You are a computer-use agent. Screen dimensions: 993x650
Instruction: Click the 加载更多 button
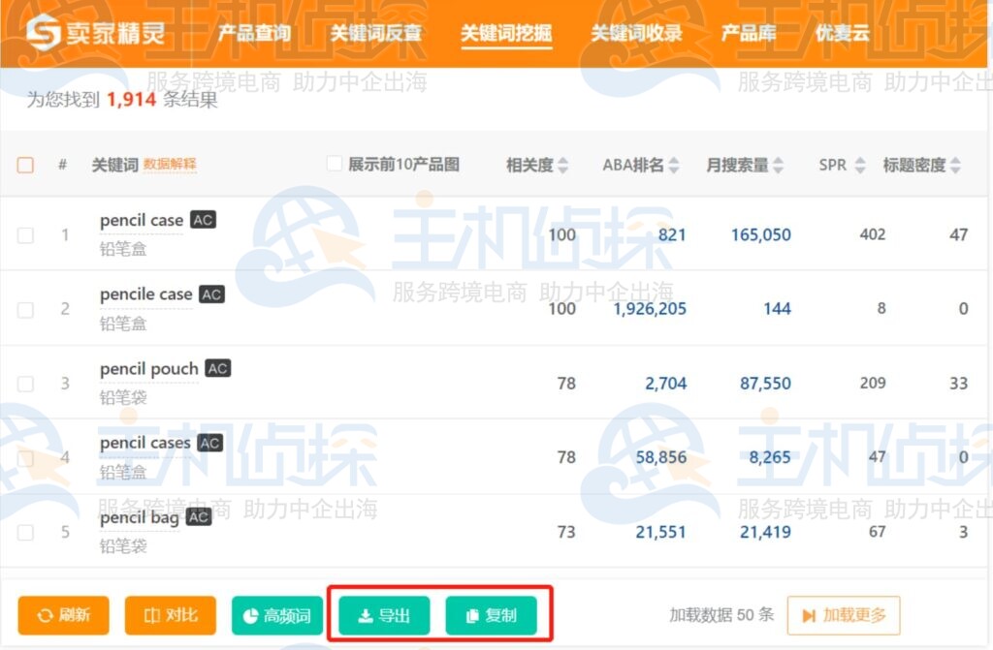pos(844,615)
